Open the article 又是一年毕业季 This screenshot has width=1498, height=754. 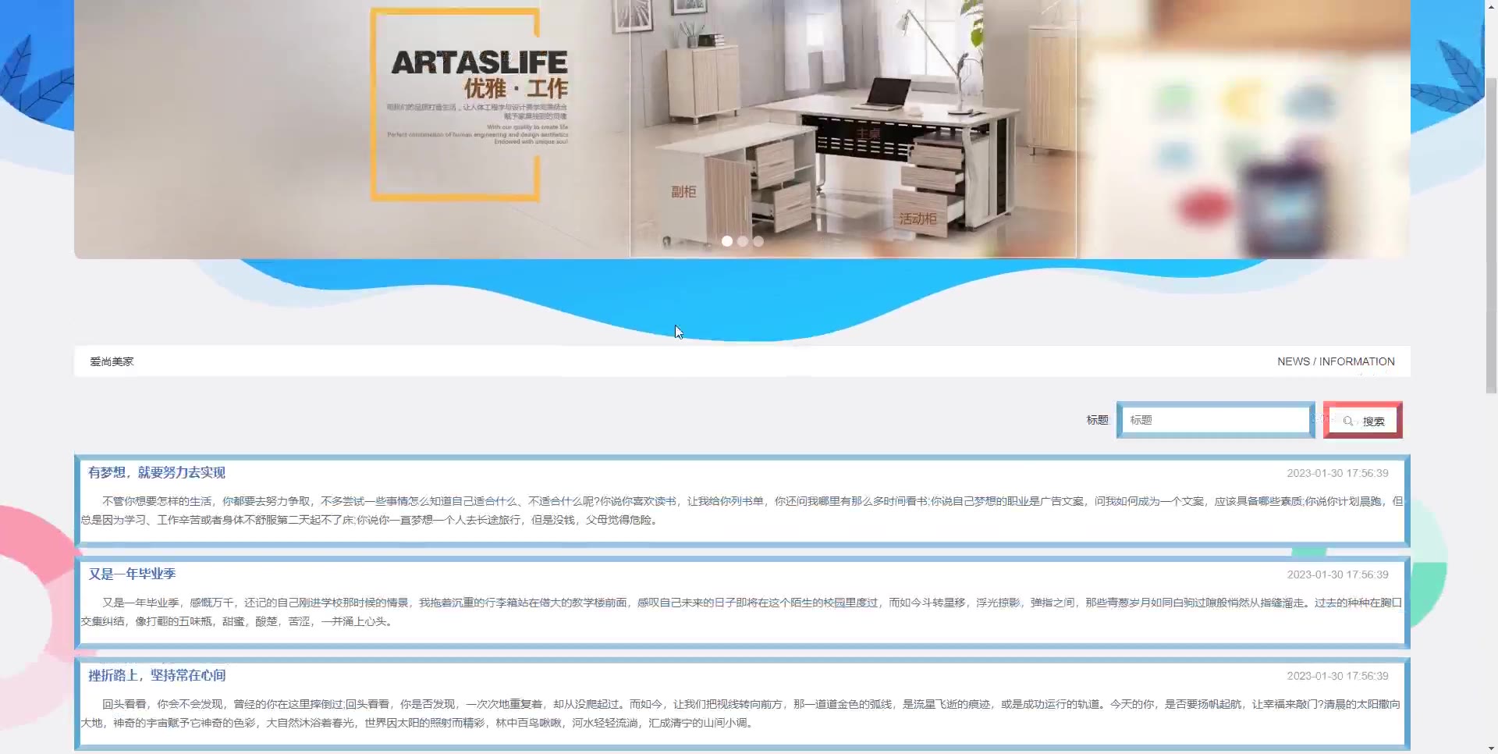pos(132,574)
